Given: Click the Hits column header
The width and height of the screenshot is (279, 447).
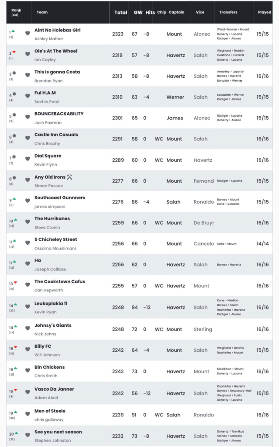Looking at the screenshot, I should click(x=150, y=12).
